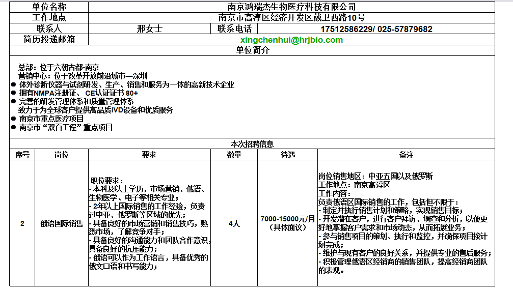
Task: Click the 简历投递邮箱 label cell
Action: tap(49, 40)
